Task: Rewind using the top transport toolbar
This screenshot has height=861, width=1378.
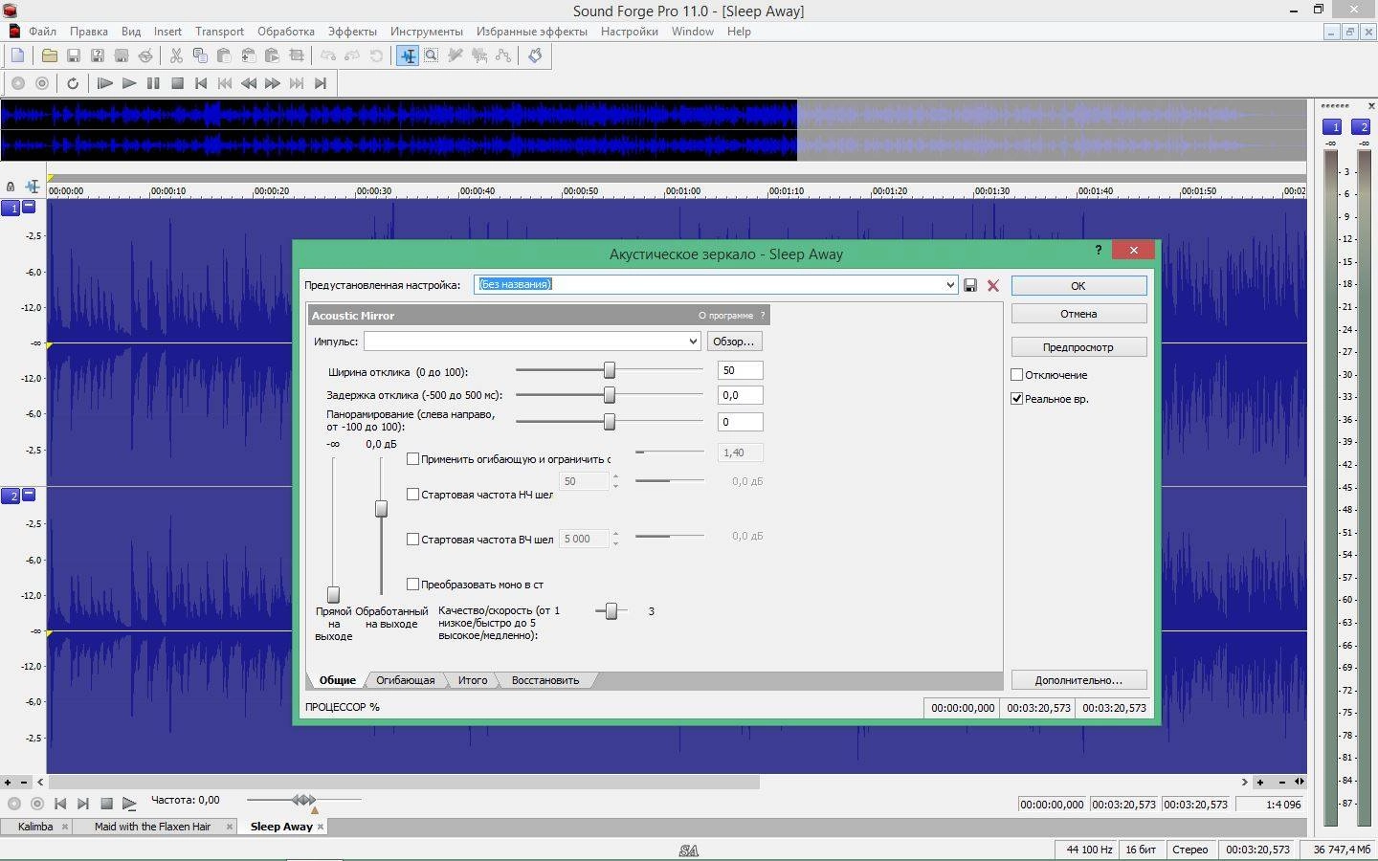Action: click(249, 83)
